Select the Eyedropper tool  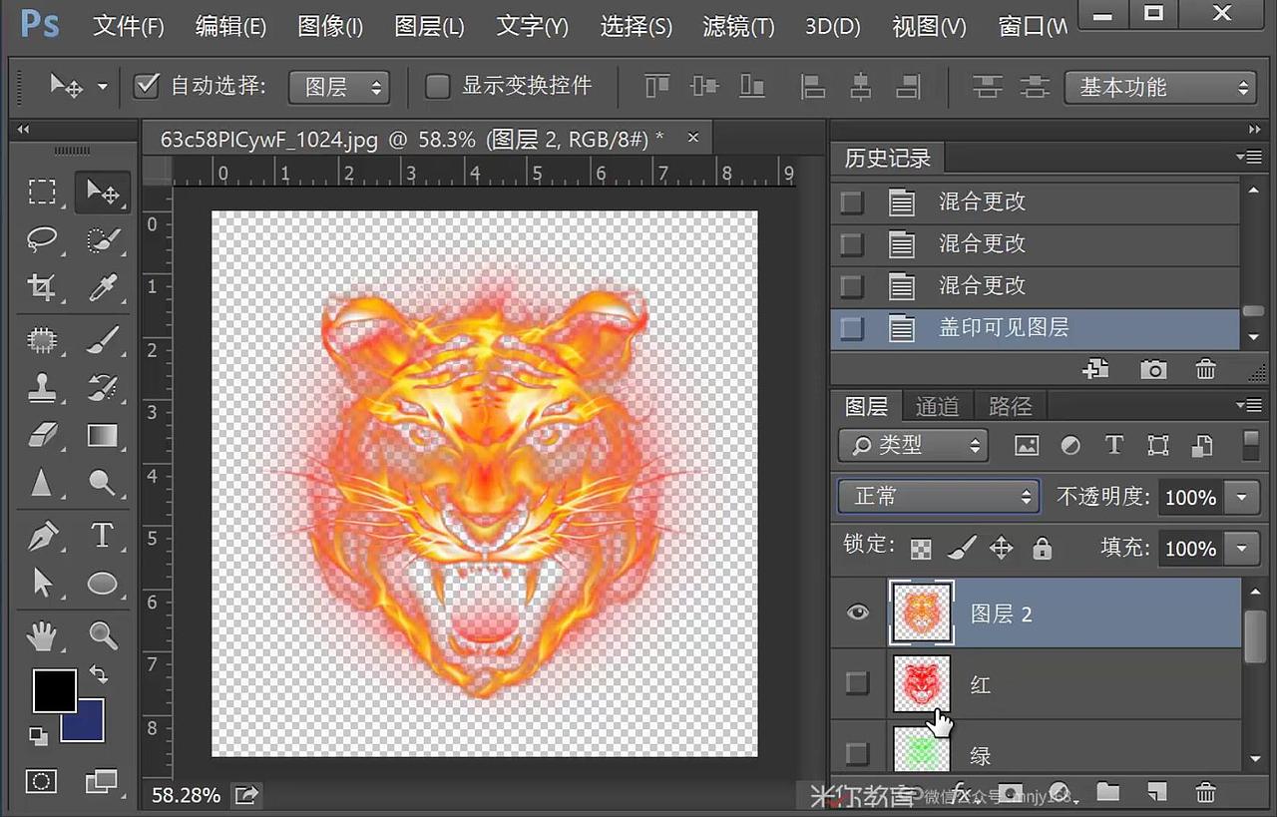[102, 288]
